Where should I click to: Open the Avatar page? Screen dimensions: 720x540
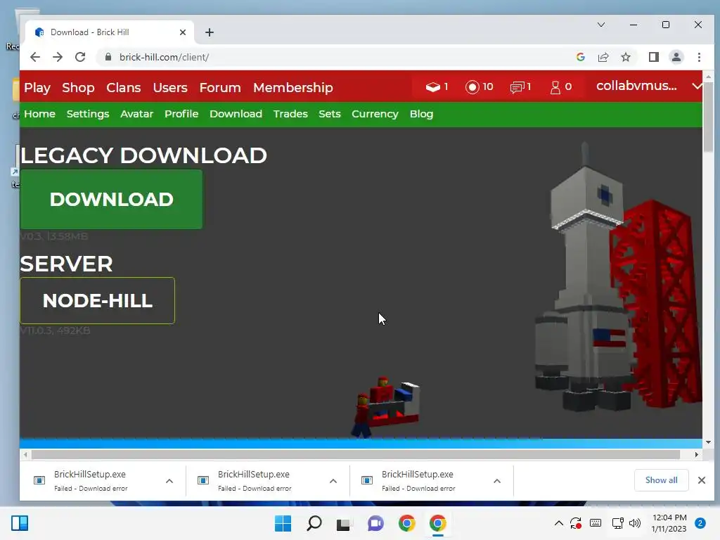tap(137, 114)
